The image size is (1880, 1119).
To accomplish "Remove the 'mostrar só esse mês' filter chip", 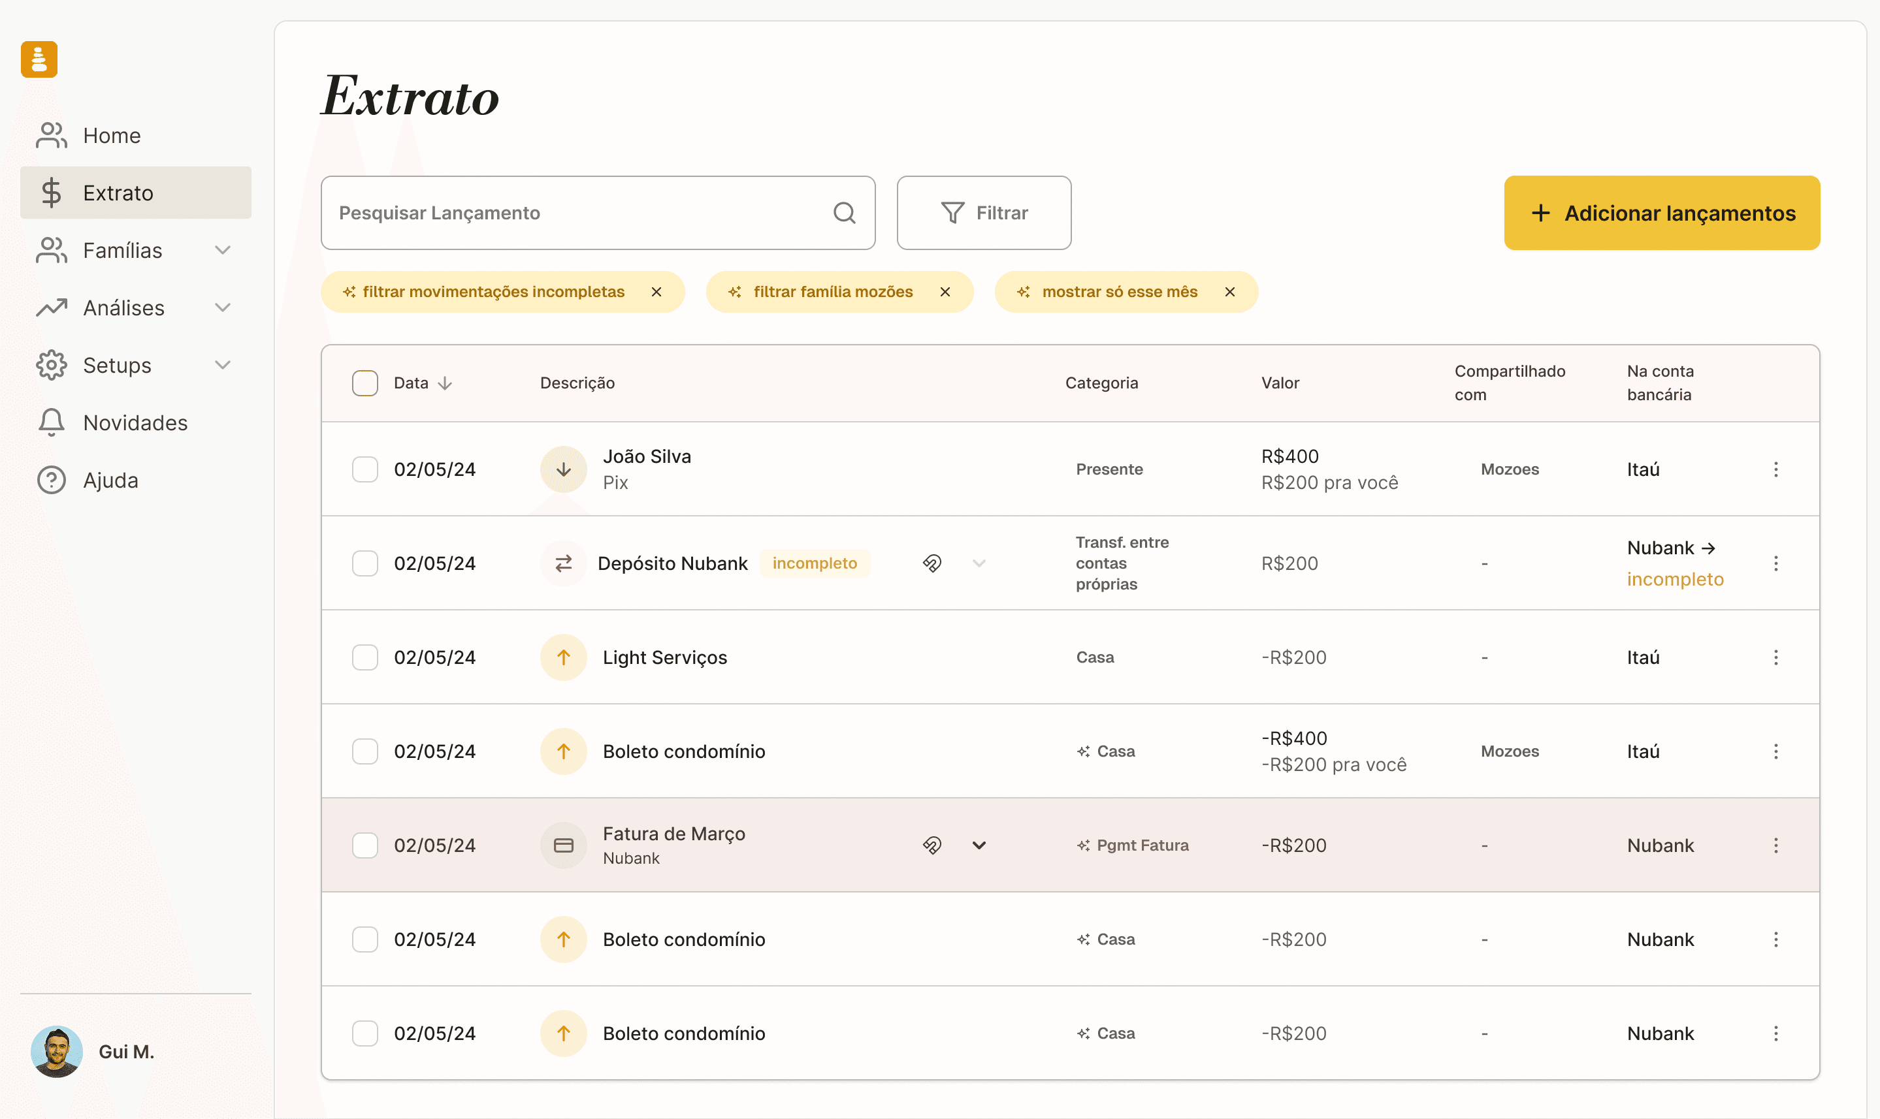I will (1229, 292).
